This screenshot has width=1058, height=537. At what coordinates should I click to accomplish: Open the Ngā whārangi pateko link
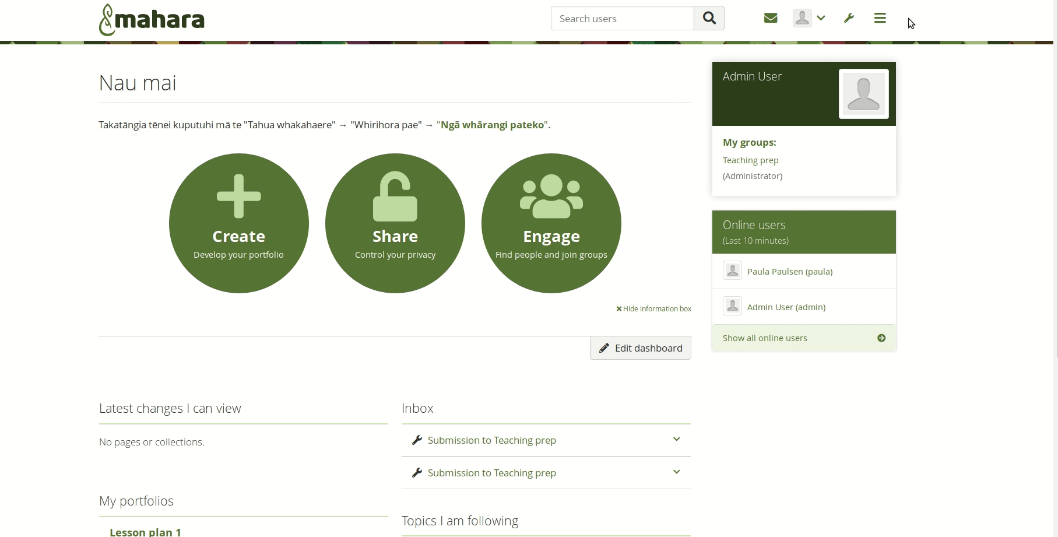pos(492,125)
